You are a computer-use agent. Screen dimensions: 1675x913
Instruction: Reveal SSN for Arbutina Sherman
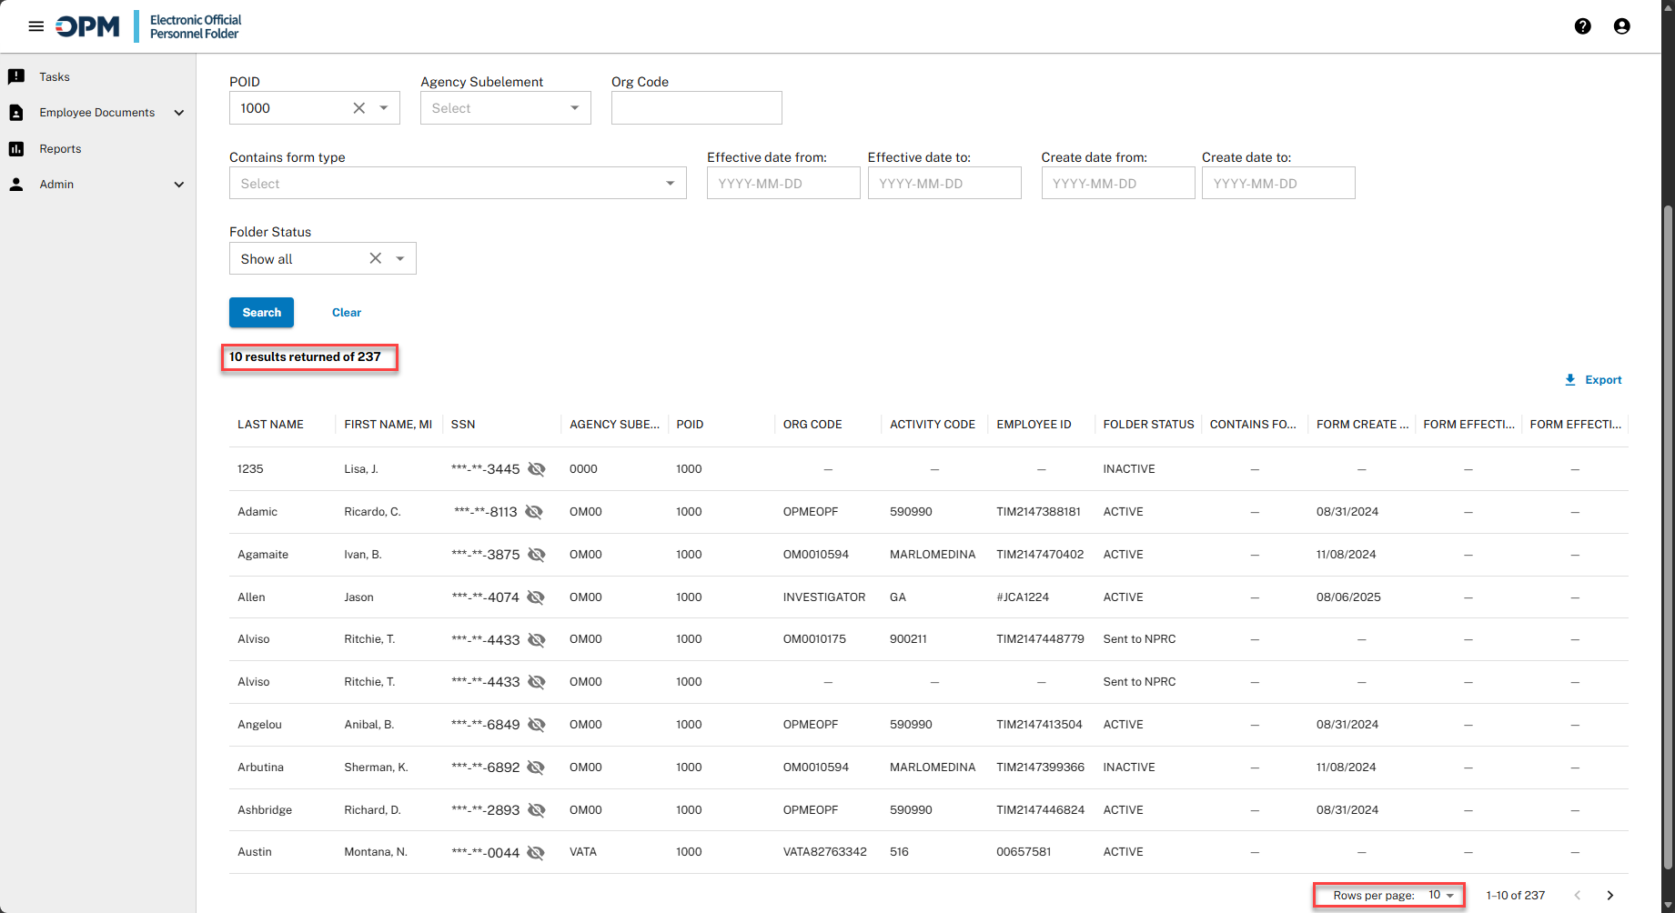[536, 768]
